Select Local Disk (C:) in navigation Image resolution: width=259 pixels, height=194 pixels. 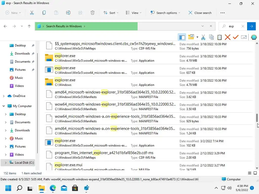[x=24, y=163]
